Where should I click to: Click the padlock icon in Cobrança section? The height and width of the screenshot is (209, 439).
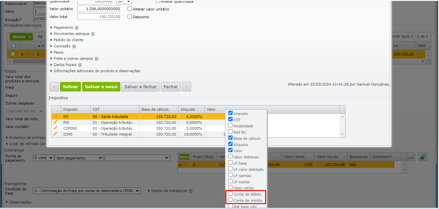coord(422,157)
